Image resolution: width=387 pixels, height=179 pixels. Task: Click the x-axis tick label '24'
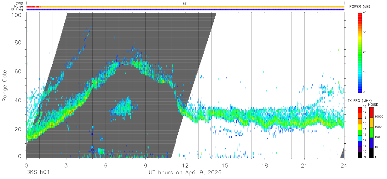pos(344,166)
